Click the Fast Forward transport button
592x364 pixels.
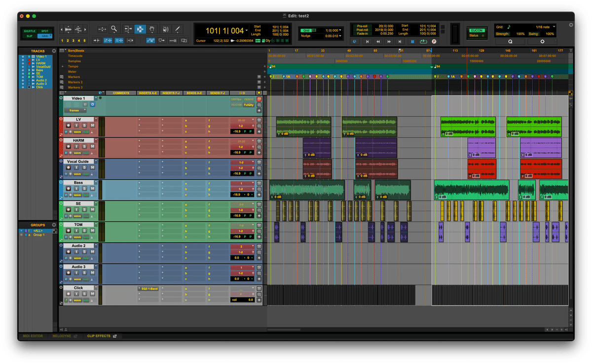390,42
